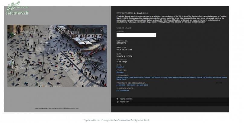The height and width of the screenshot is (123, 244).
Task: Click the Add to Lightbox label
Action: click(x=126, y=99)
